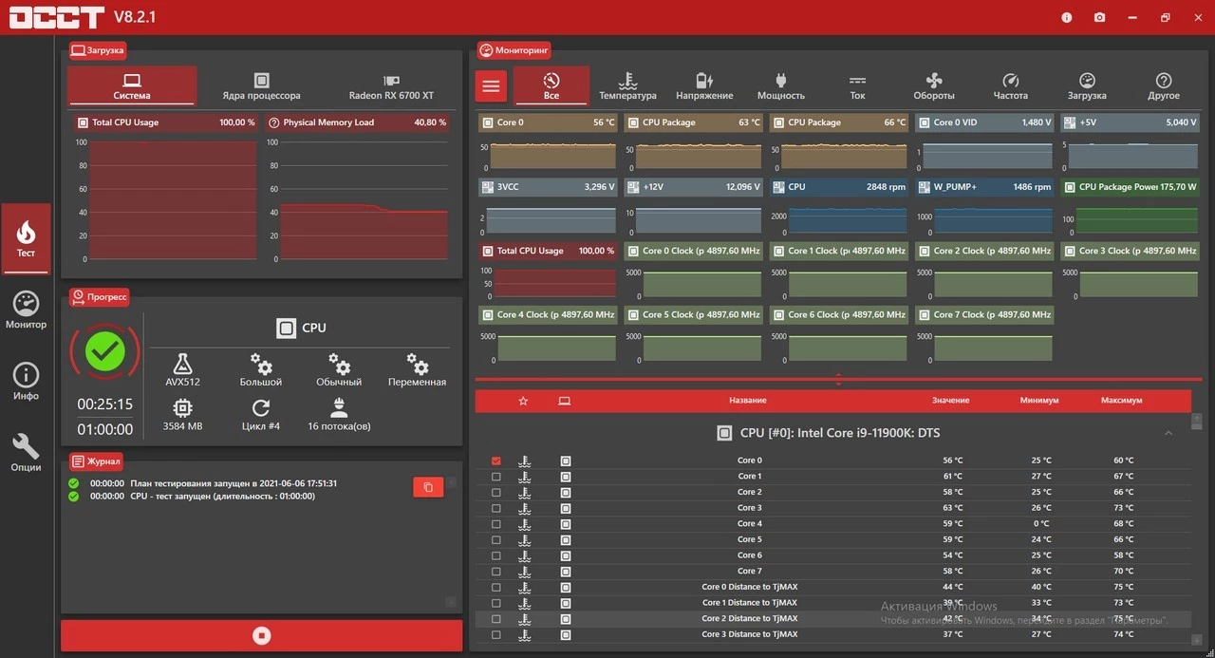The image size is (1215, 658).
Task: Open the Core 0 56 °C temperature graph
Action: [x=548, y=143]
